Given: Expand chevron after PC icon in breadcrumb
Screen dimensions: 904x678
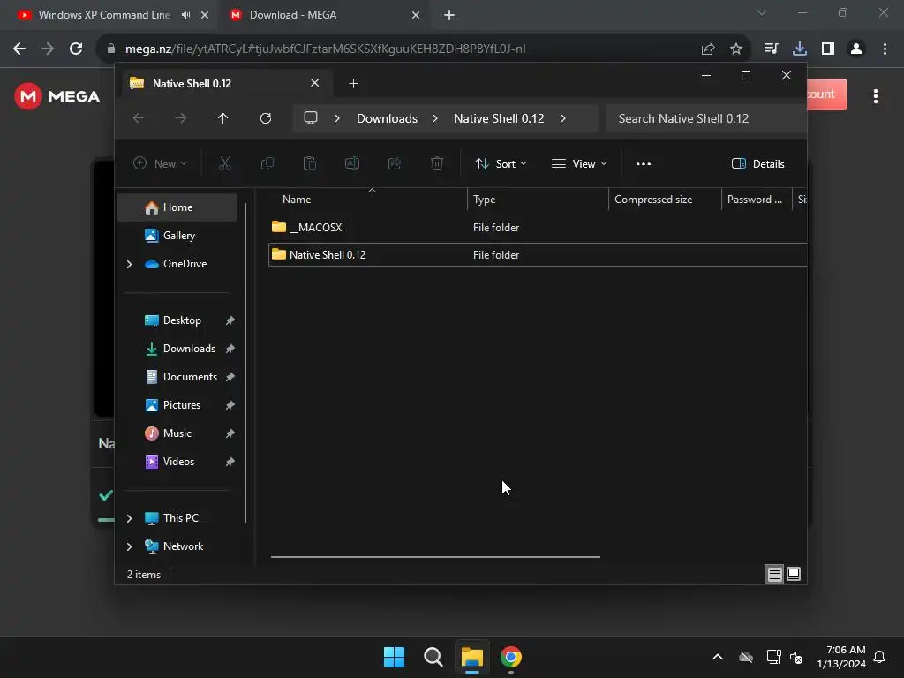Looking at the screenshot, I should click(x=337, y=118).
